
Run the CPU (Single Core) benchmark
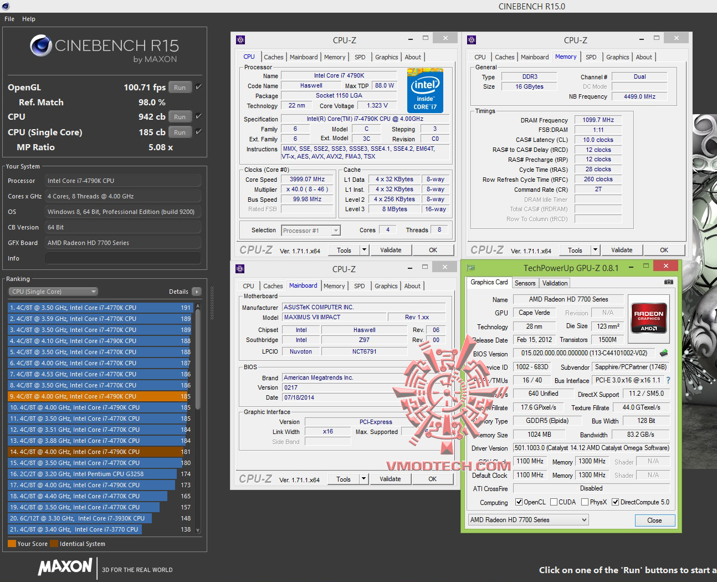(x=180, y=132)
